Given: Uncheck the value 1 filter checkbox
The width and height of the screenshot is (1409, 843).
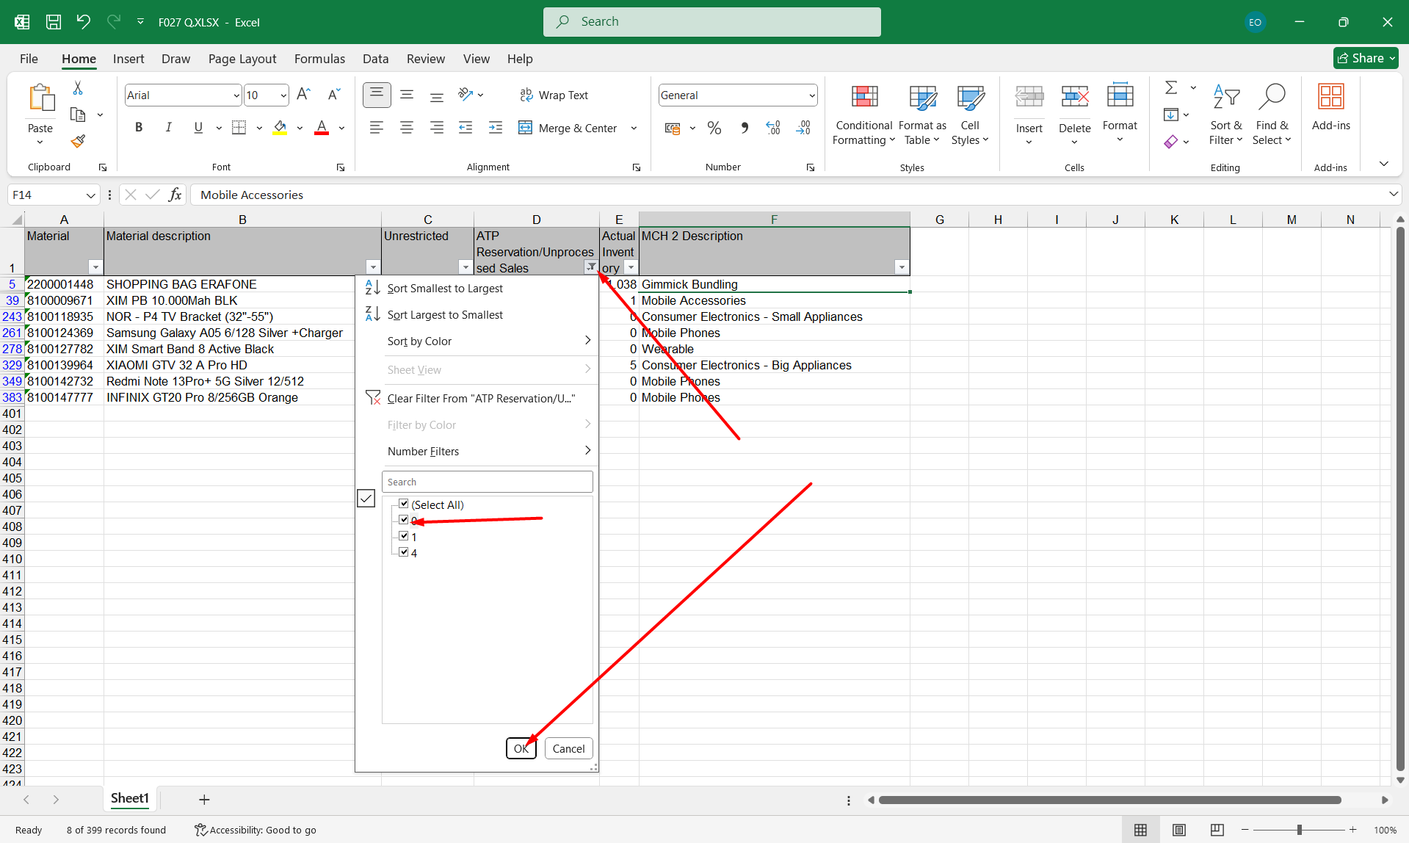Looking at the screenshot, I should [404, 536].
